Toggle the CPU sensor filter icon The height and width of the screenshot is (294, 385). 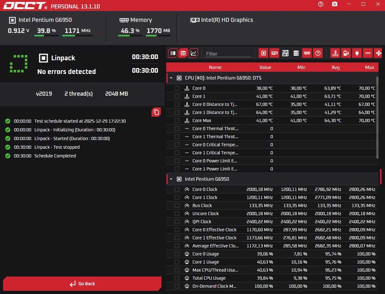tap(264, 53)
